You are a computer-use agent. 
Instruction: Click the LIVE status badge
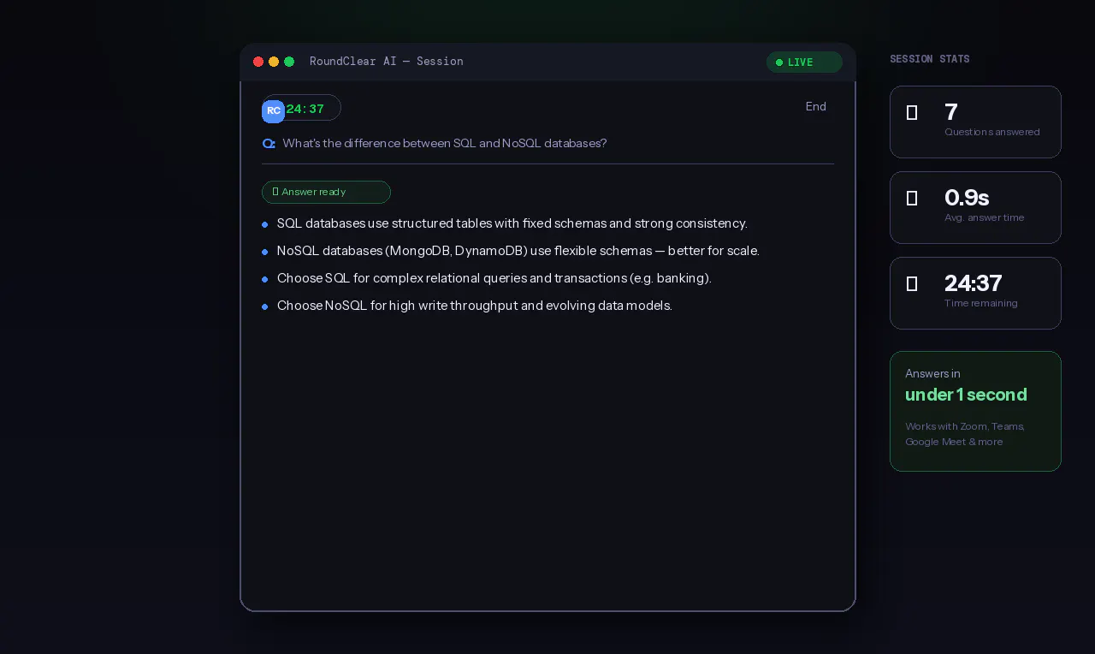tap(804, 62)
